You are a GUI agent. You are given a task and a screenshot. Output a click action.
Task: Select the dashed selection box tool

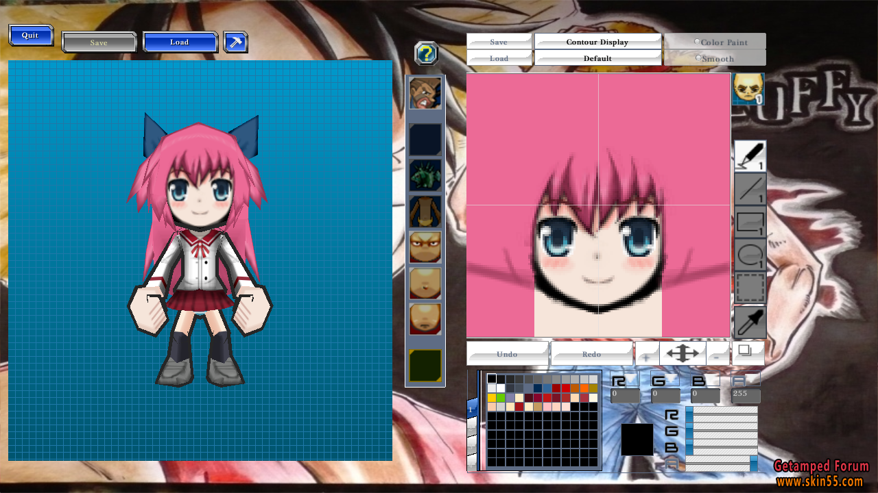[750, 288]
